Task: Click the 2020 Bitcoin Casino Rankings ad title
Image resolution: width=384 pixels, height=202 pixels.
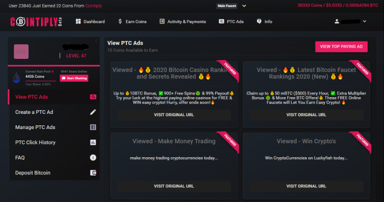Action: tap(174, 73)
